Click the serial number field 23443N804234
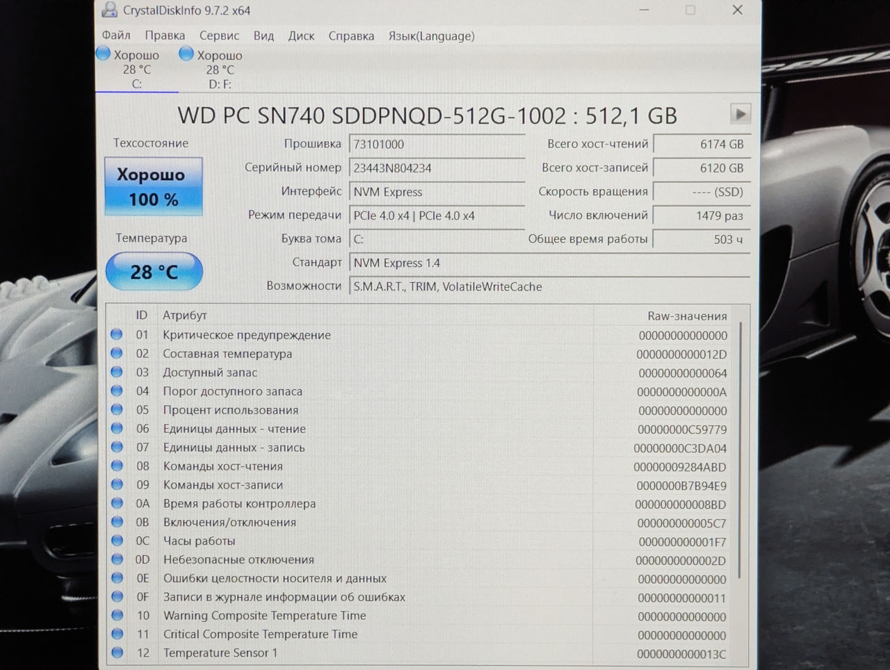Image resolution: width=890 pixels, height=670 pixels. pyautogui.click(x=437, y=168)
